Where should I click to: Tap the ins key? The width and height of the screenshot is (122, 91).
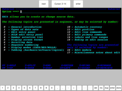pos(101,88)
